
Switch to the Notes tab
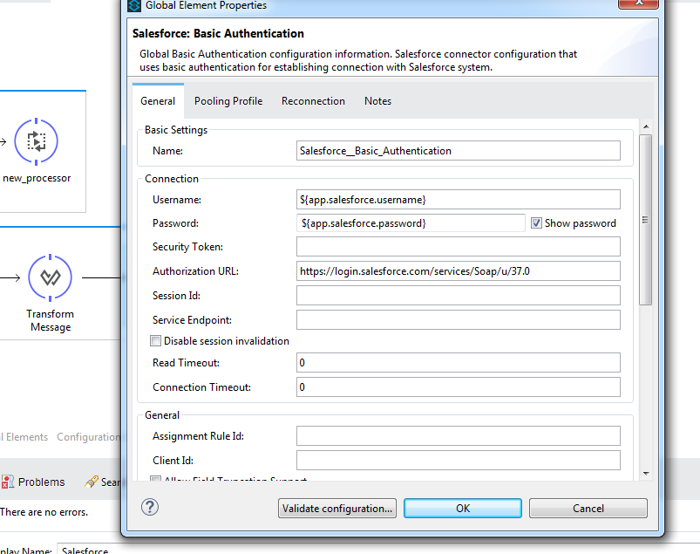[377, 101]
